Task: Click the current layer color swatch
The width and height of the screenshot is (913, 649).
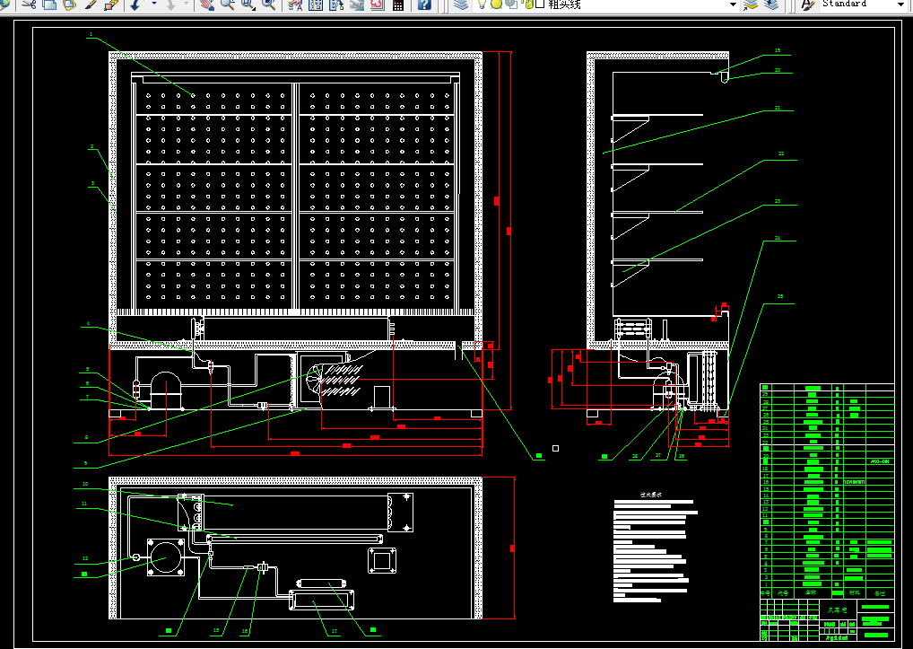Action: click(x=540, y=4)
